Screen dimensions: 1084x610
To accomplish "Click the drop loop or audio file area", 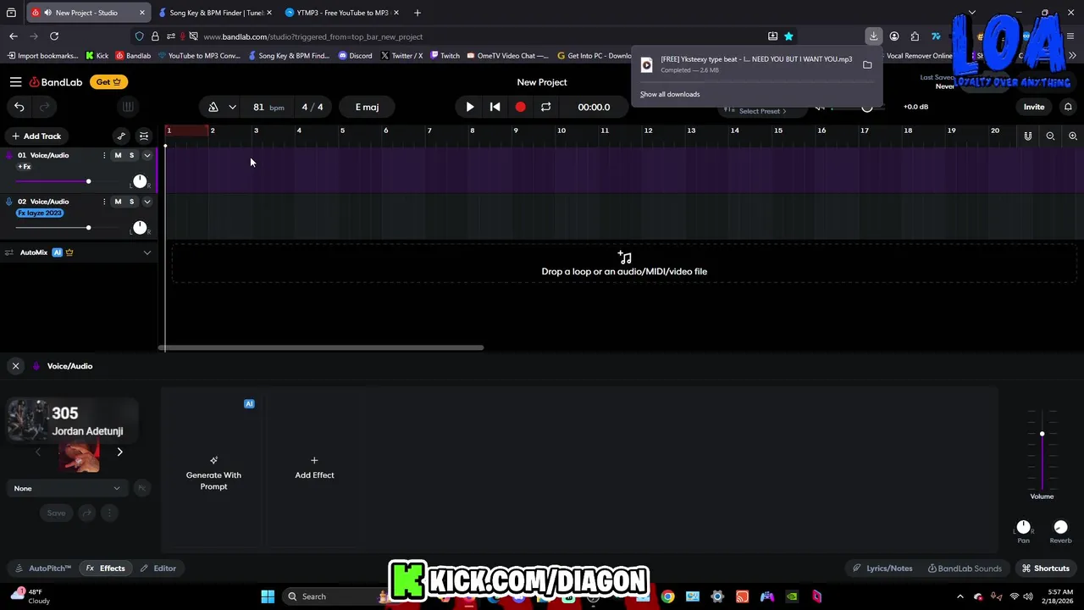I will (x=624, y=263).
